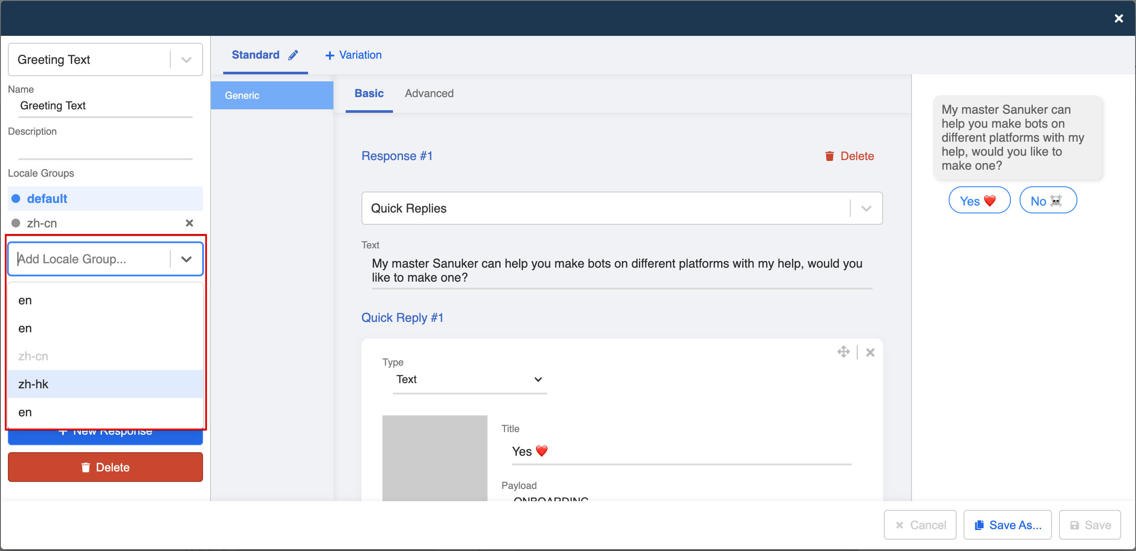Select the default locale group
Image resolution: width=1136 pixels, height=551 pixels.
105,199
